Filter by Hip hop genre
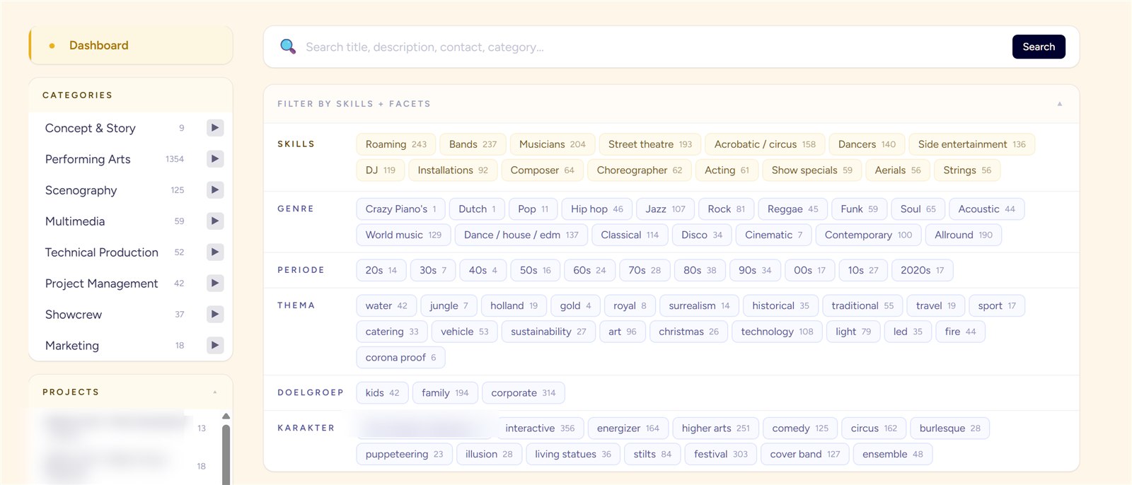The height and width of the screenshot is (485, 1132). [x=597, y=209]
